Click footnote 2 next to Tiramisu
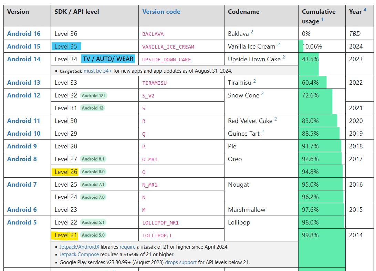The width and height of the screenshot is (376, 271). tap(254, 81)
